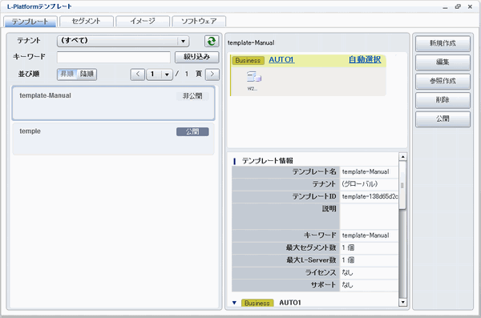Image resolution: width=481 pixels, height=318 pixels.
Task: Open the テナント dropdown list
Action: pos(123,41)
